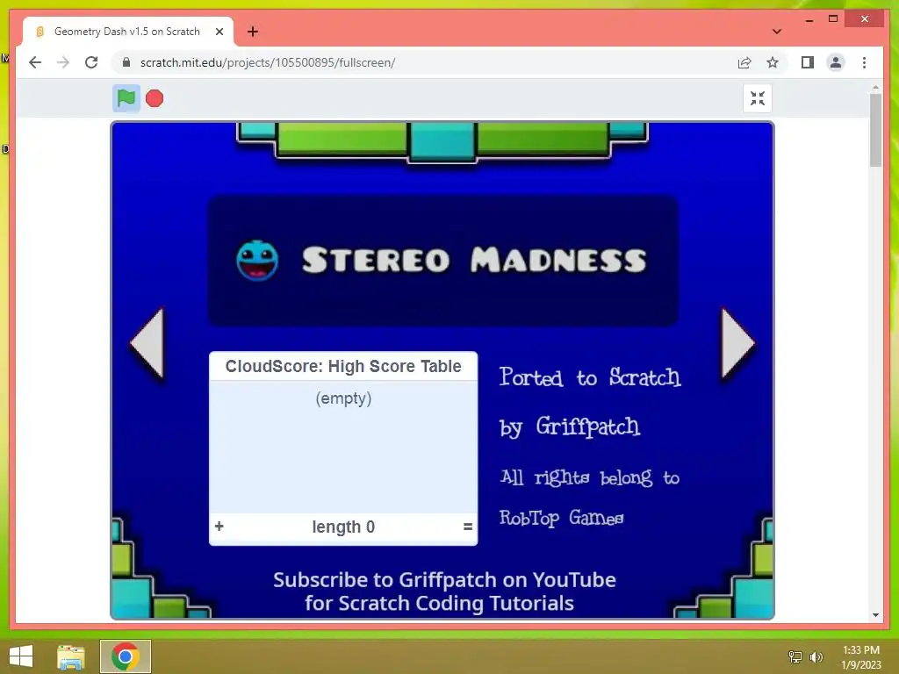The width and height of the screenshot is (899, 674).
Task: Go to the next level with the right arrow
Action: pos(737,343)
